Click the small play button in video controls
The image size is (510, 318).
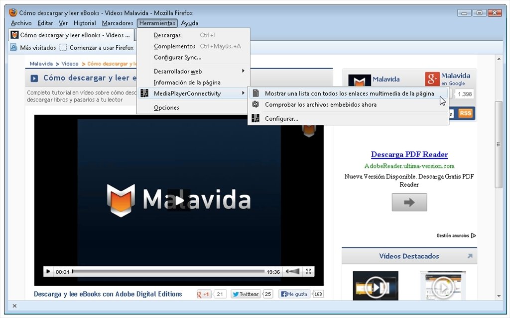48,272
